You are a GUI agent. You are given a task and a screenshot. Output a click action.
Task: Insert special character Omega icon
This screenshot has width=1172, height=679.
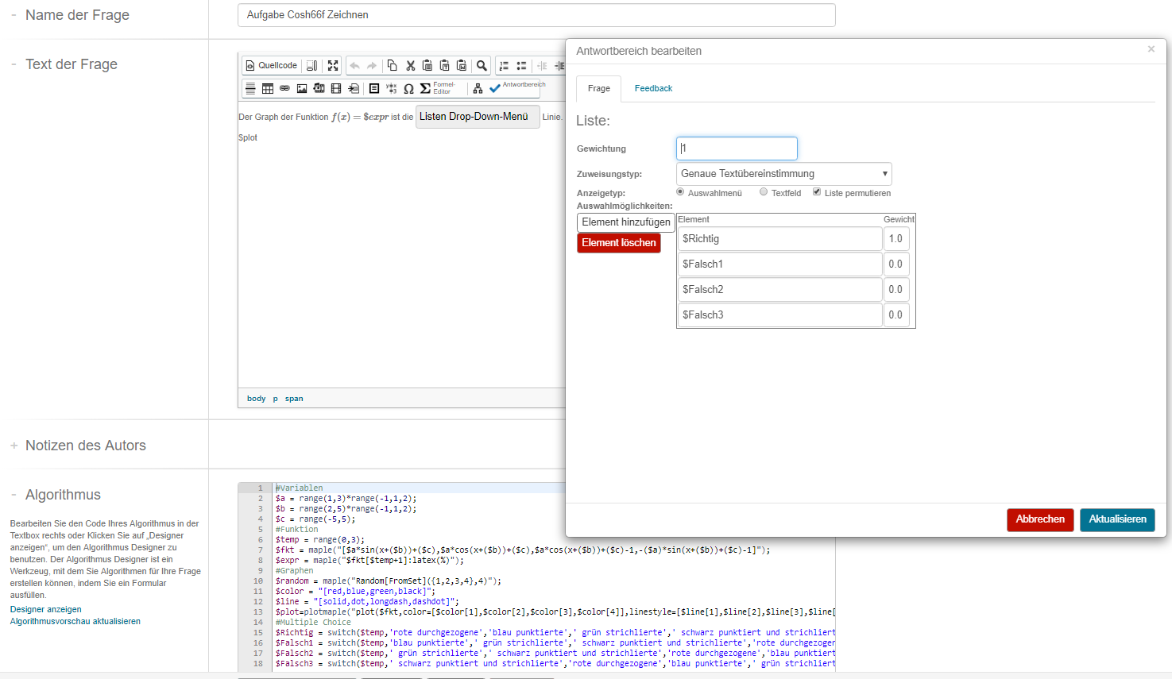(408, 88)
